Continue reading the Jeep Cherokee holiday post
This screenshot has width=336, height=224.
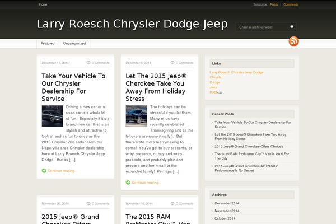click(146, 183)
